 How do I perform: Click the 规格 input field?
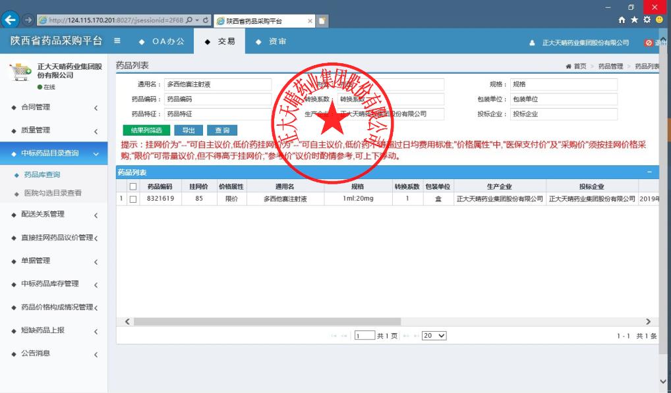pos(564,84)
